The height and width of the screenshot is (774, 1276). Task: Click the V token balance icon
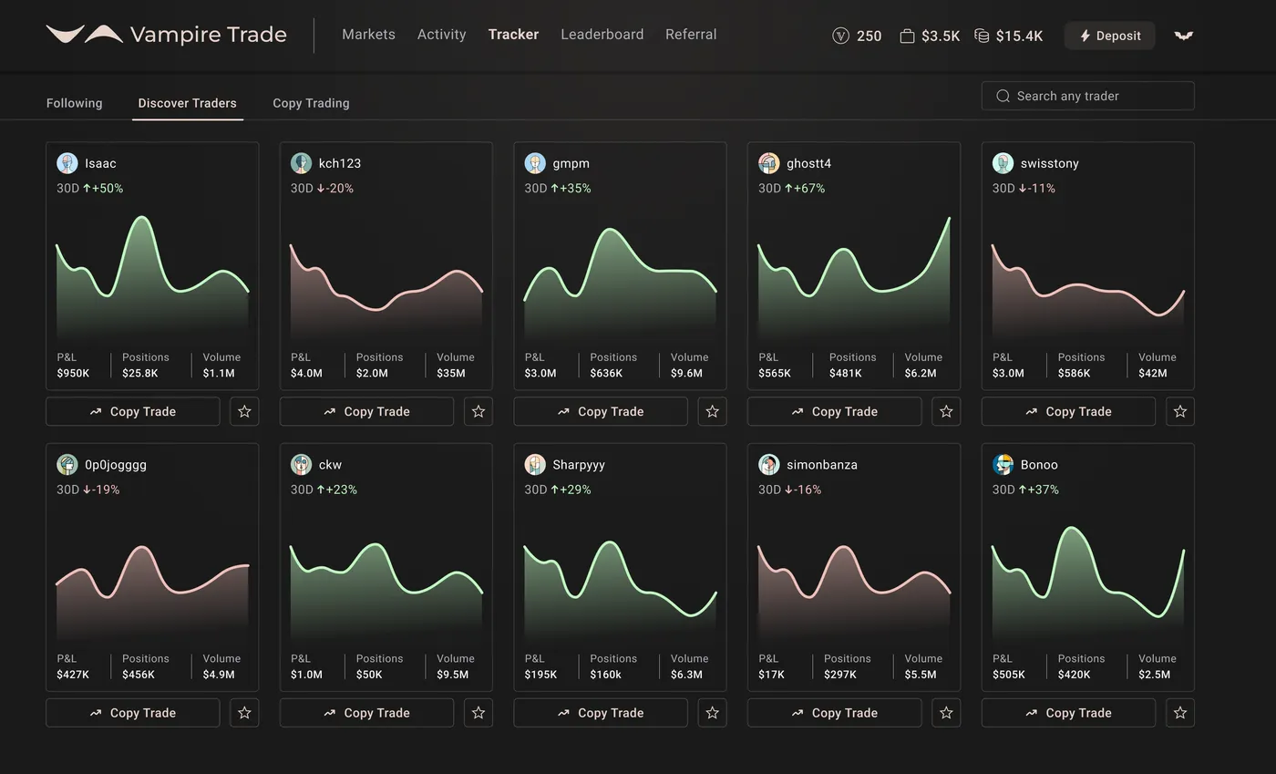840,36
